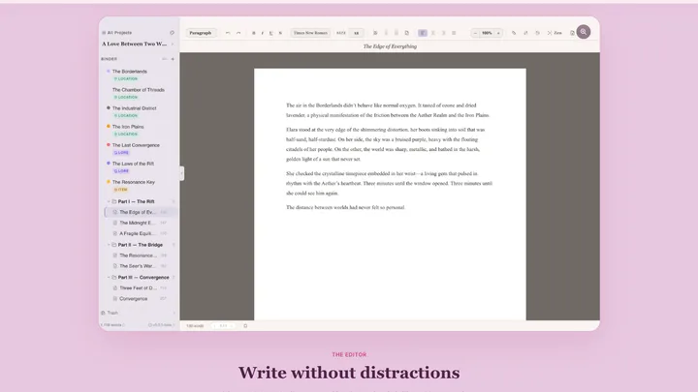Open the Trash in the sidebar
This screenshot has width=698, height=392.
coord(113,313)
